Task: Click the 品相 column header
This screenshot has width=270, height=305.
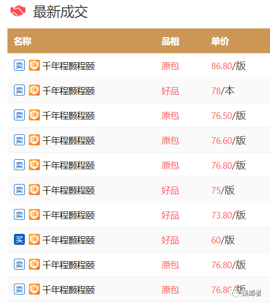Action: click(x=171, y=41)
